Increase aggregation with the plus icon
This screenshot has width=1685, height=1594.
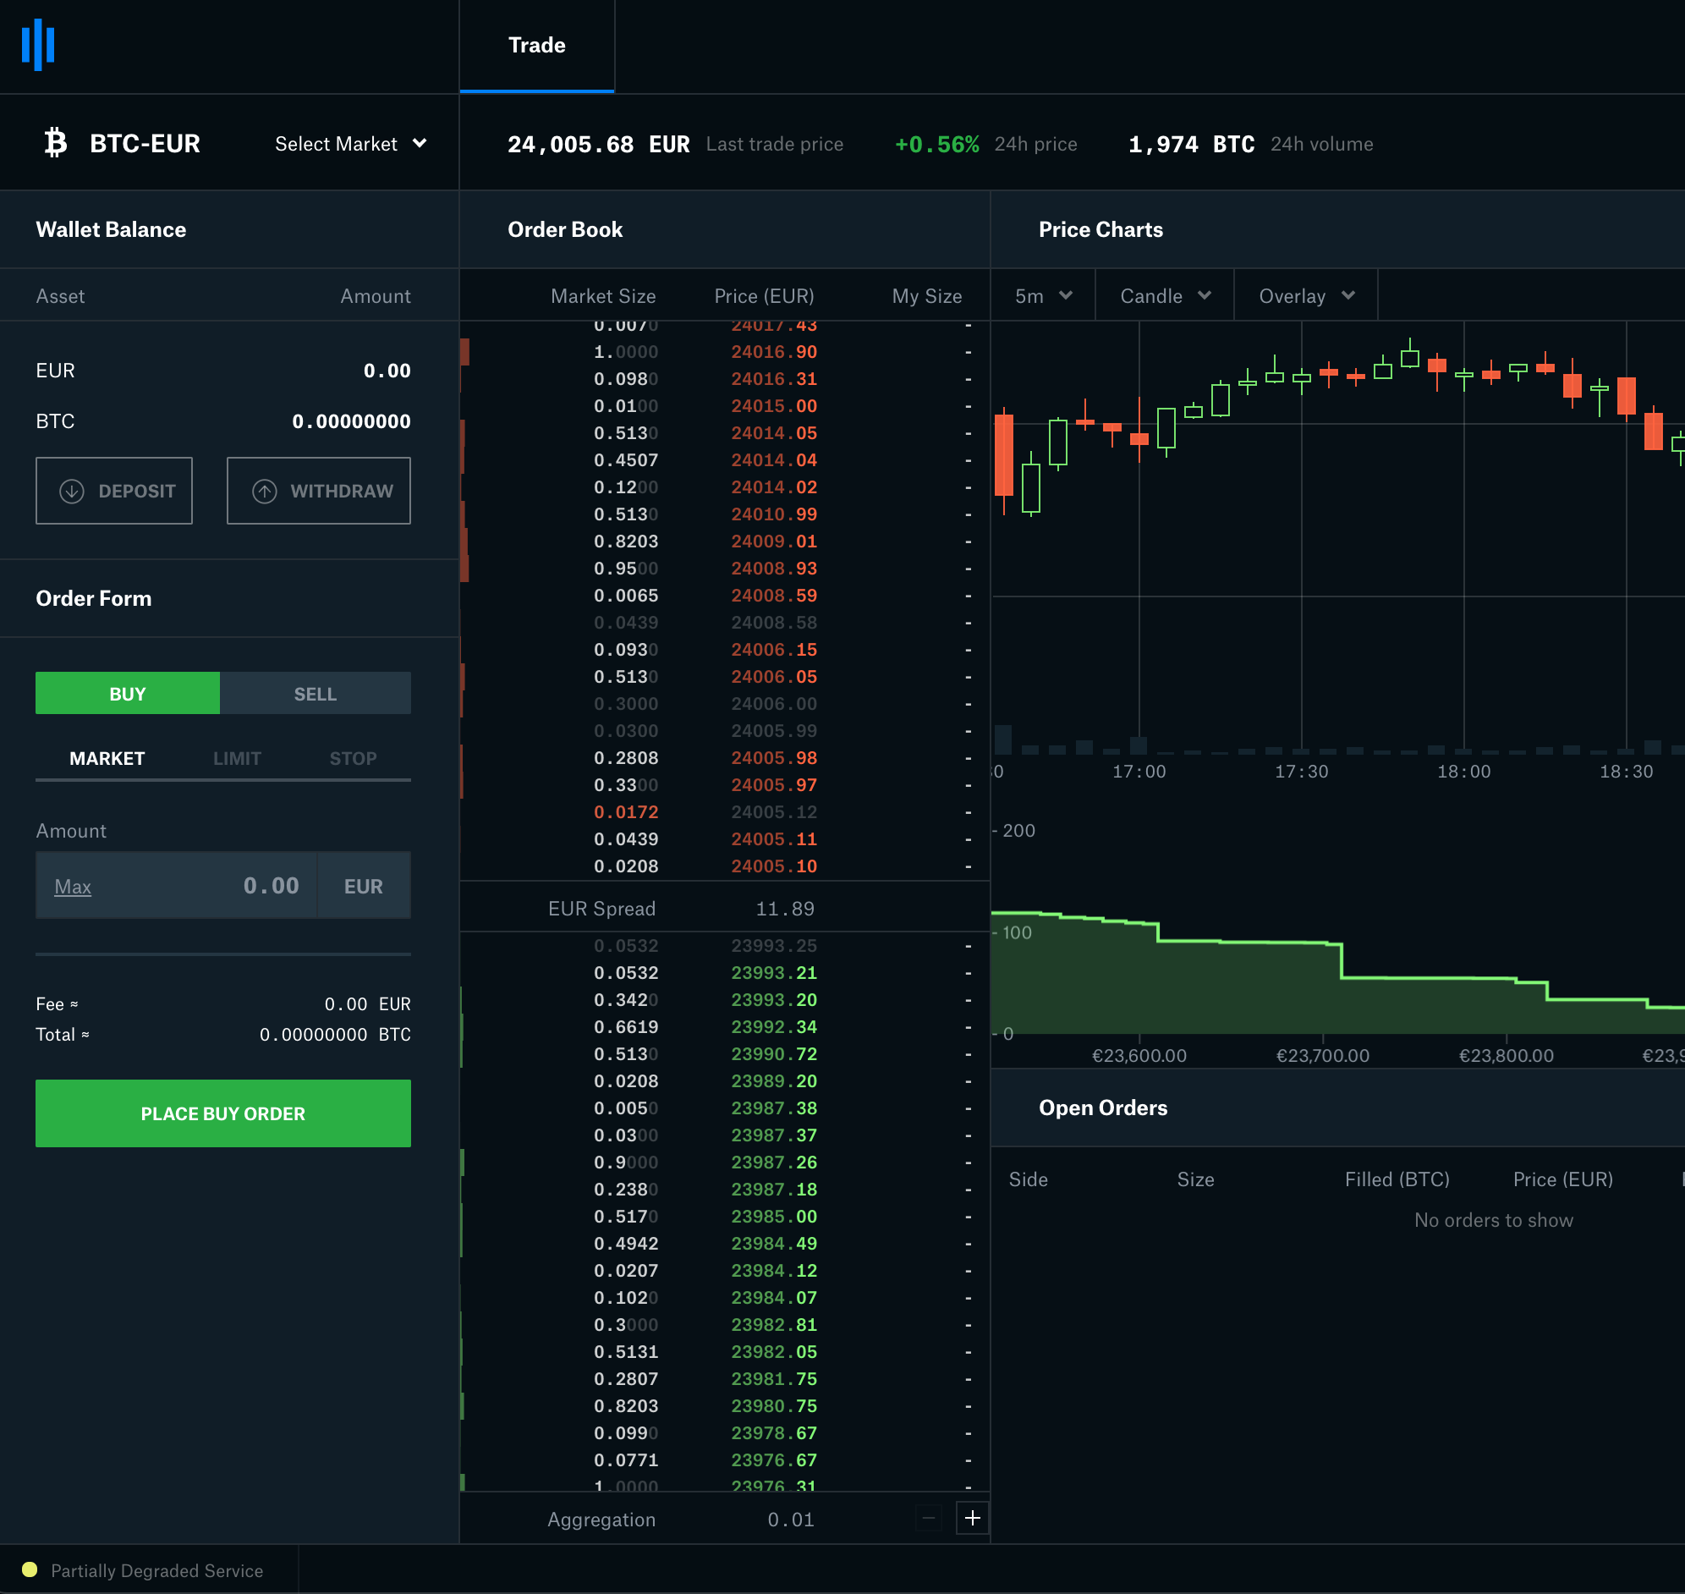(972, 1518)
